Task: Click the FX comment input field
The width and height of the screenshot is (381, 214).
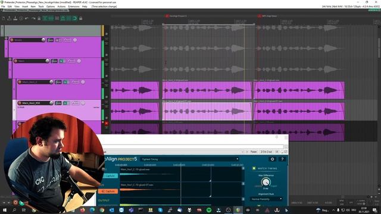Action: pos(193,147)
